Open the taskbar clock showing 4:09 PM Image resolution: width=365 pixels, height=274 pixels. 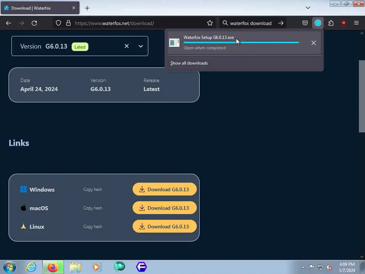(x=347, y=267)
